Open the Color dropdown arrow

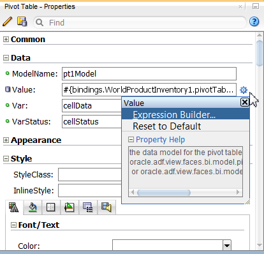227,246
